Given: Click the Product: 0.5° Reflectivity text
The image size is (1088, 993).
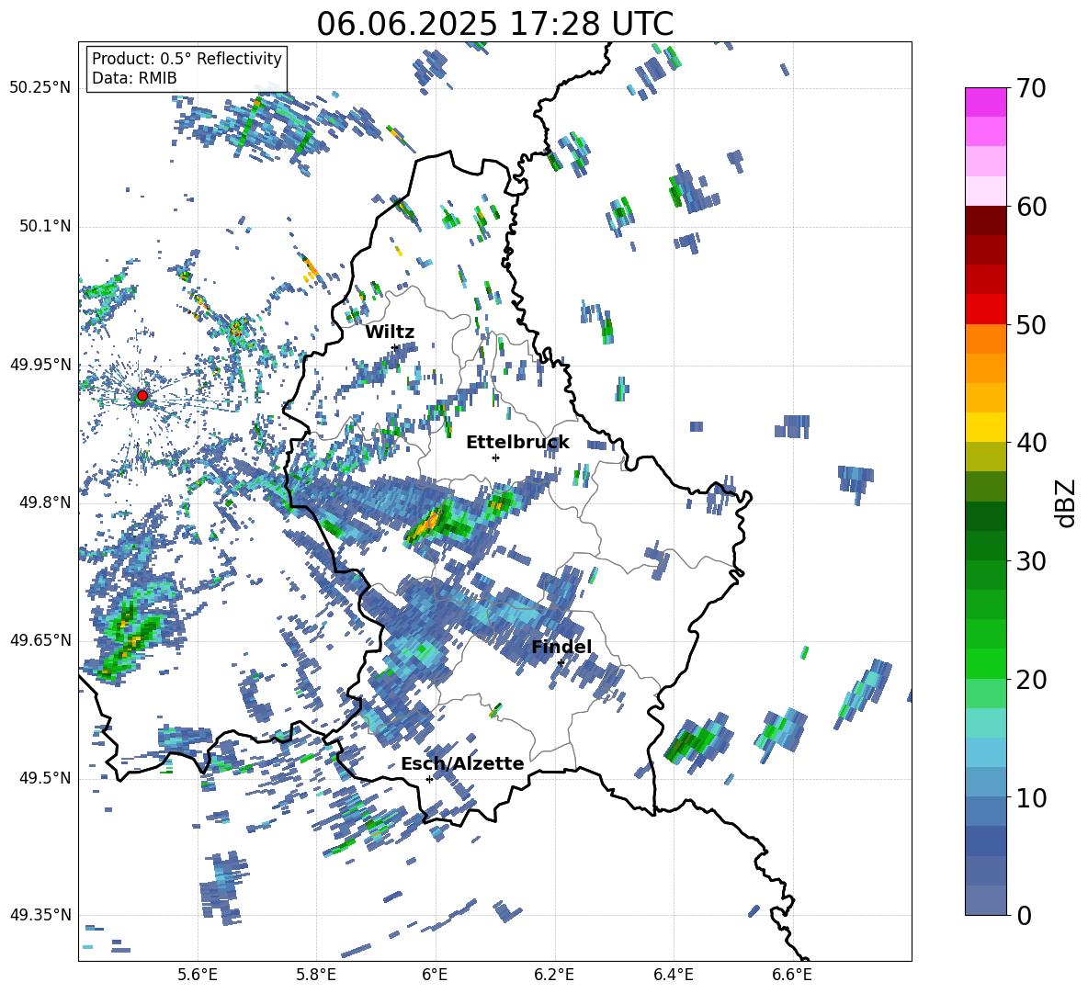Looking at the screenshot, I should point(187,58).
